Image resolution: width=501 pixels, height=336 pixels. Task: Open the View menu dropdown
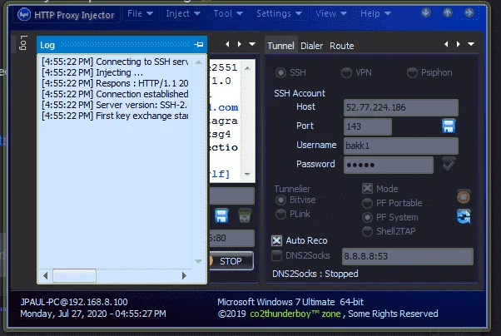pyautogui.click(x=331, y=14)
